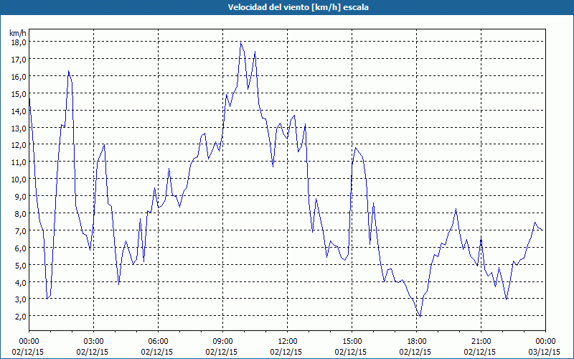574x359 pixels.
Task: Click the 2,0 y-axis value
Action: point(21,317)
